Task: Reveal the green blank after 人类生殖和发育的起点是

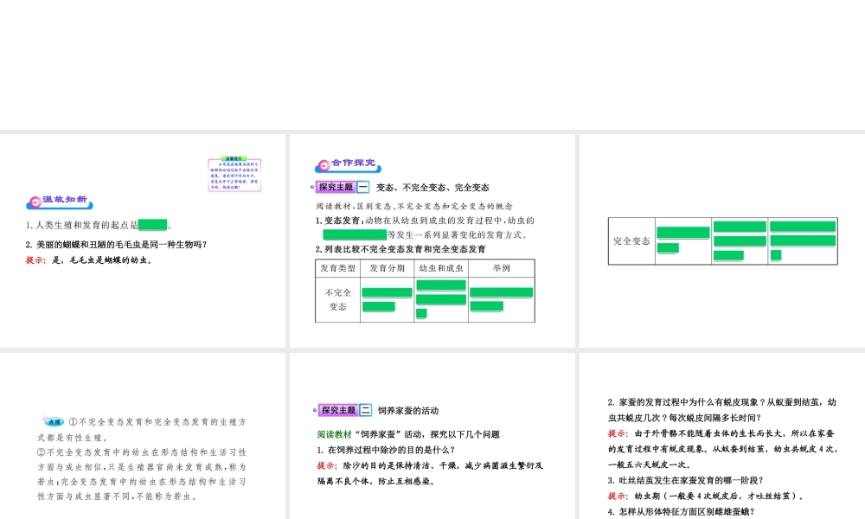Action: [153, 225]
